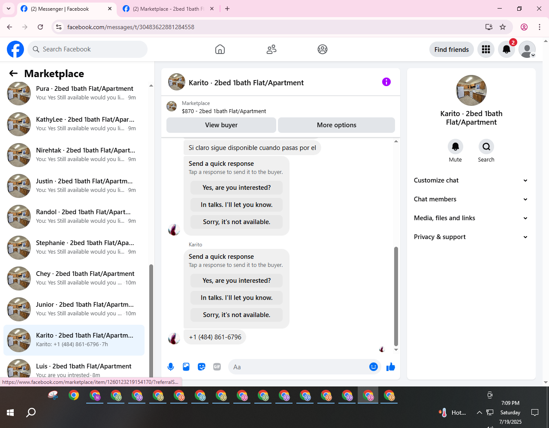Open Justin conversation in list

point(74,186)
